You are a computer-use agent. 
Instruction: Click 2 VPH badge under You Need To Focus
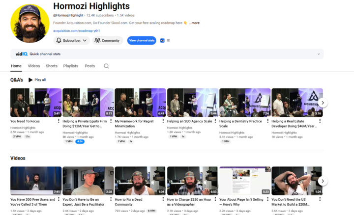(x=17, y=136)
